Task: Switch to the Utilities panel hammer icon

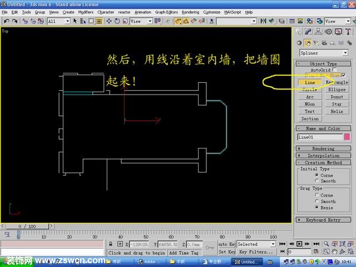Action: (348, 32)
